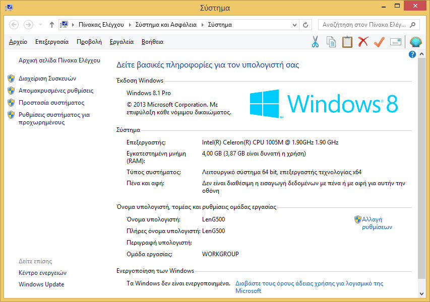Click the shell icon in the toolbar
This screenshot has width=430, height=302.
(x=416, y=42)
